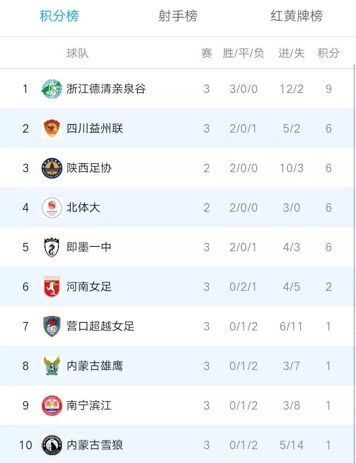356x463 pixels.
Task: Select the 北体大 standings row
Action: click(178, 207)
